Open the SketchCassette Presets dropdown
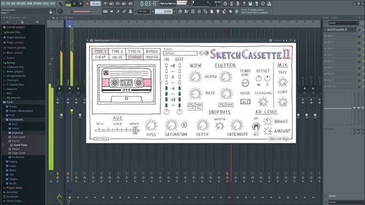365x205 pixels. tap(180, 53)
